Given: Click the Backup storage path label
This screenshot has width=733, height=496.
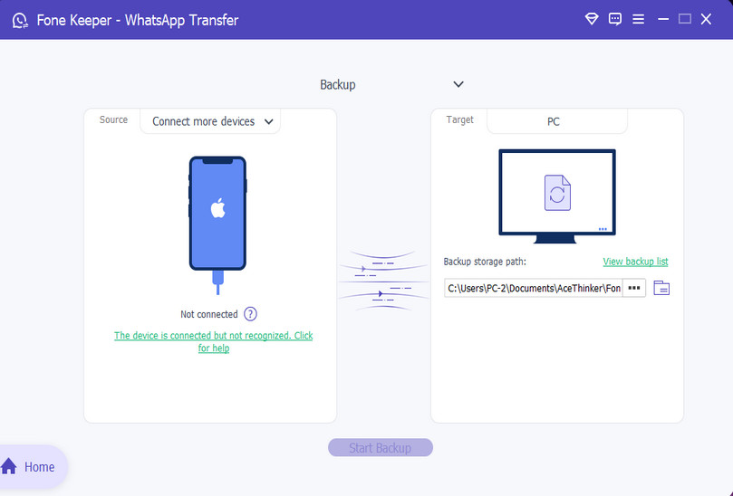Looking at the screenshot, I should 485,262.
